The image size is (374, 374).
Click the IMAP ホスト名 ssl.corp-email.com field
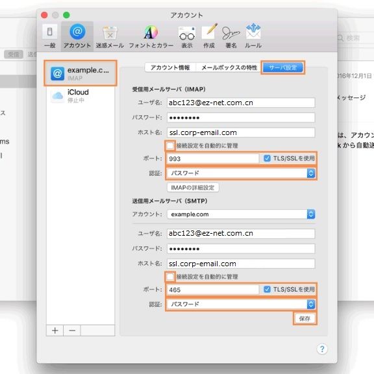coord(241,132)
